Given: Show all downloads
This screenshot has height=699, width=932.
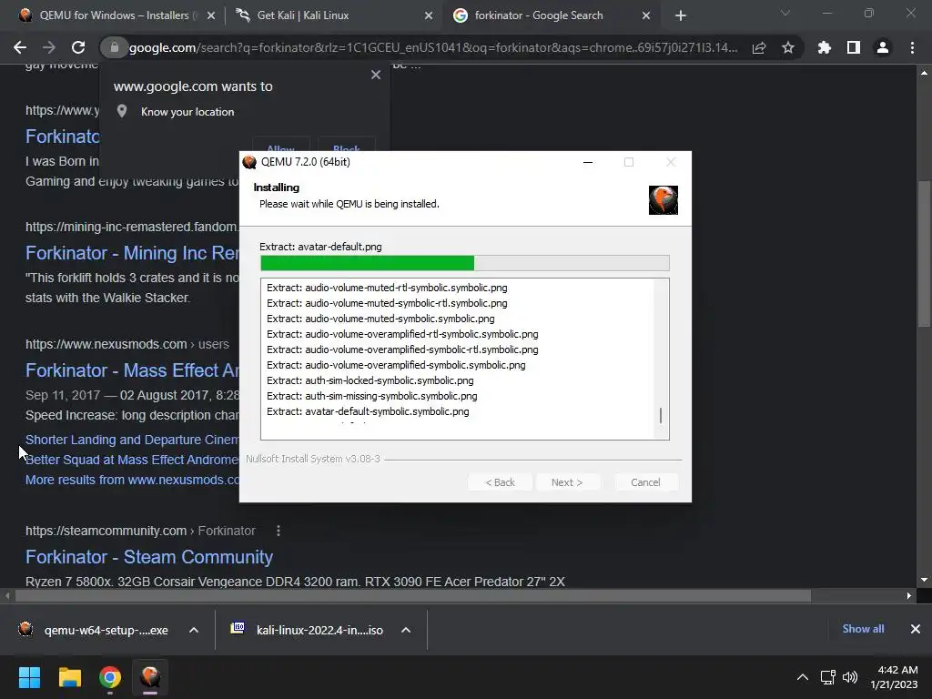Looking at the screenshot, I should [863, 629].
